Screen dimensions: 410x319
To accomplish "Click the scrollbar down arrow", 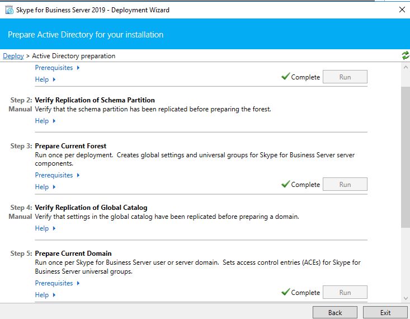I will [x=406, y=298].
